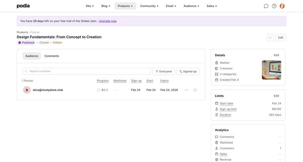This screenshot has height=162, width=303.
Task: Open the Site dropdown menu
Action: pyautogui.click(x=90, y=6)
